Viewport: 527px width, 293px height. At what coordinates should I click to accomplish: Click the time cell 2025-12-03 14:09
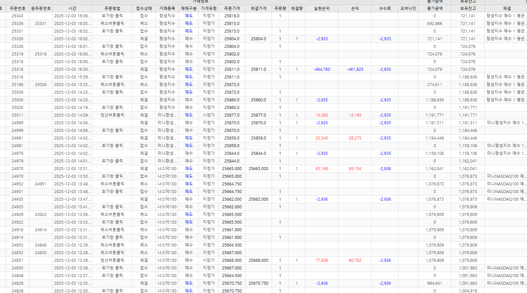[72, 115]
